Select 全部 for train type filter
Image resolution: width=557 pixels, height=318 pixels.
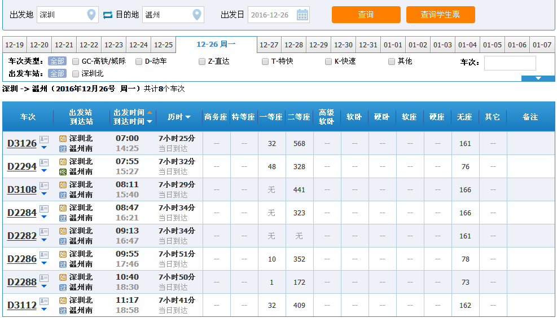[57, 61]
